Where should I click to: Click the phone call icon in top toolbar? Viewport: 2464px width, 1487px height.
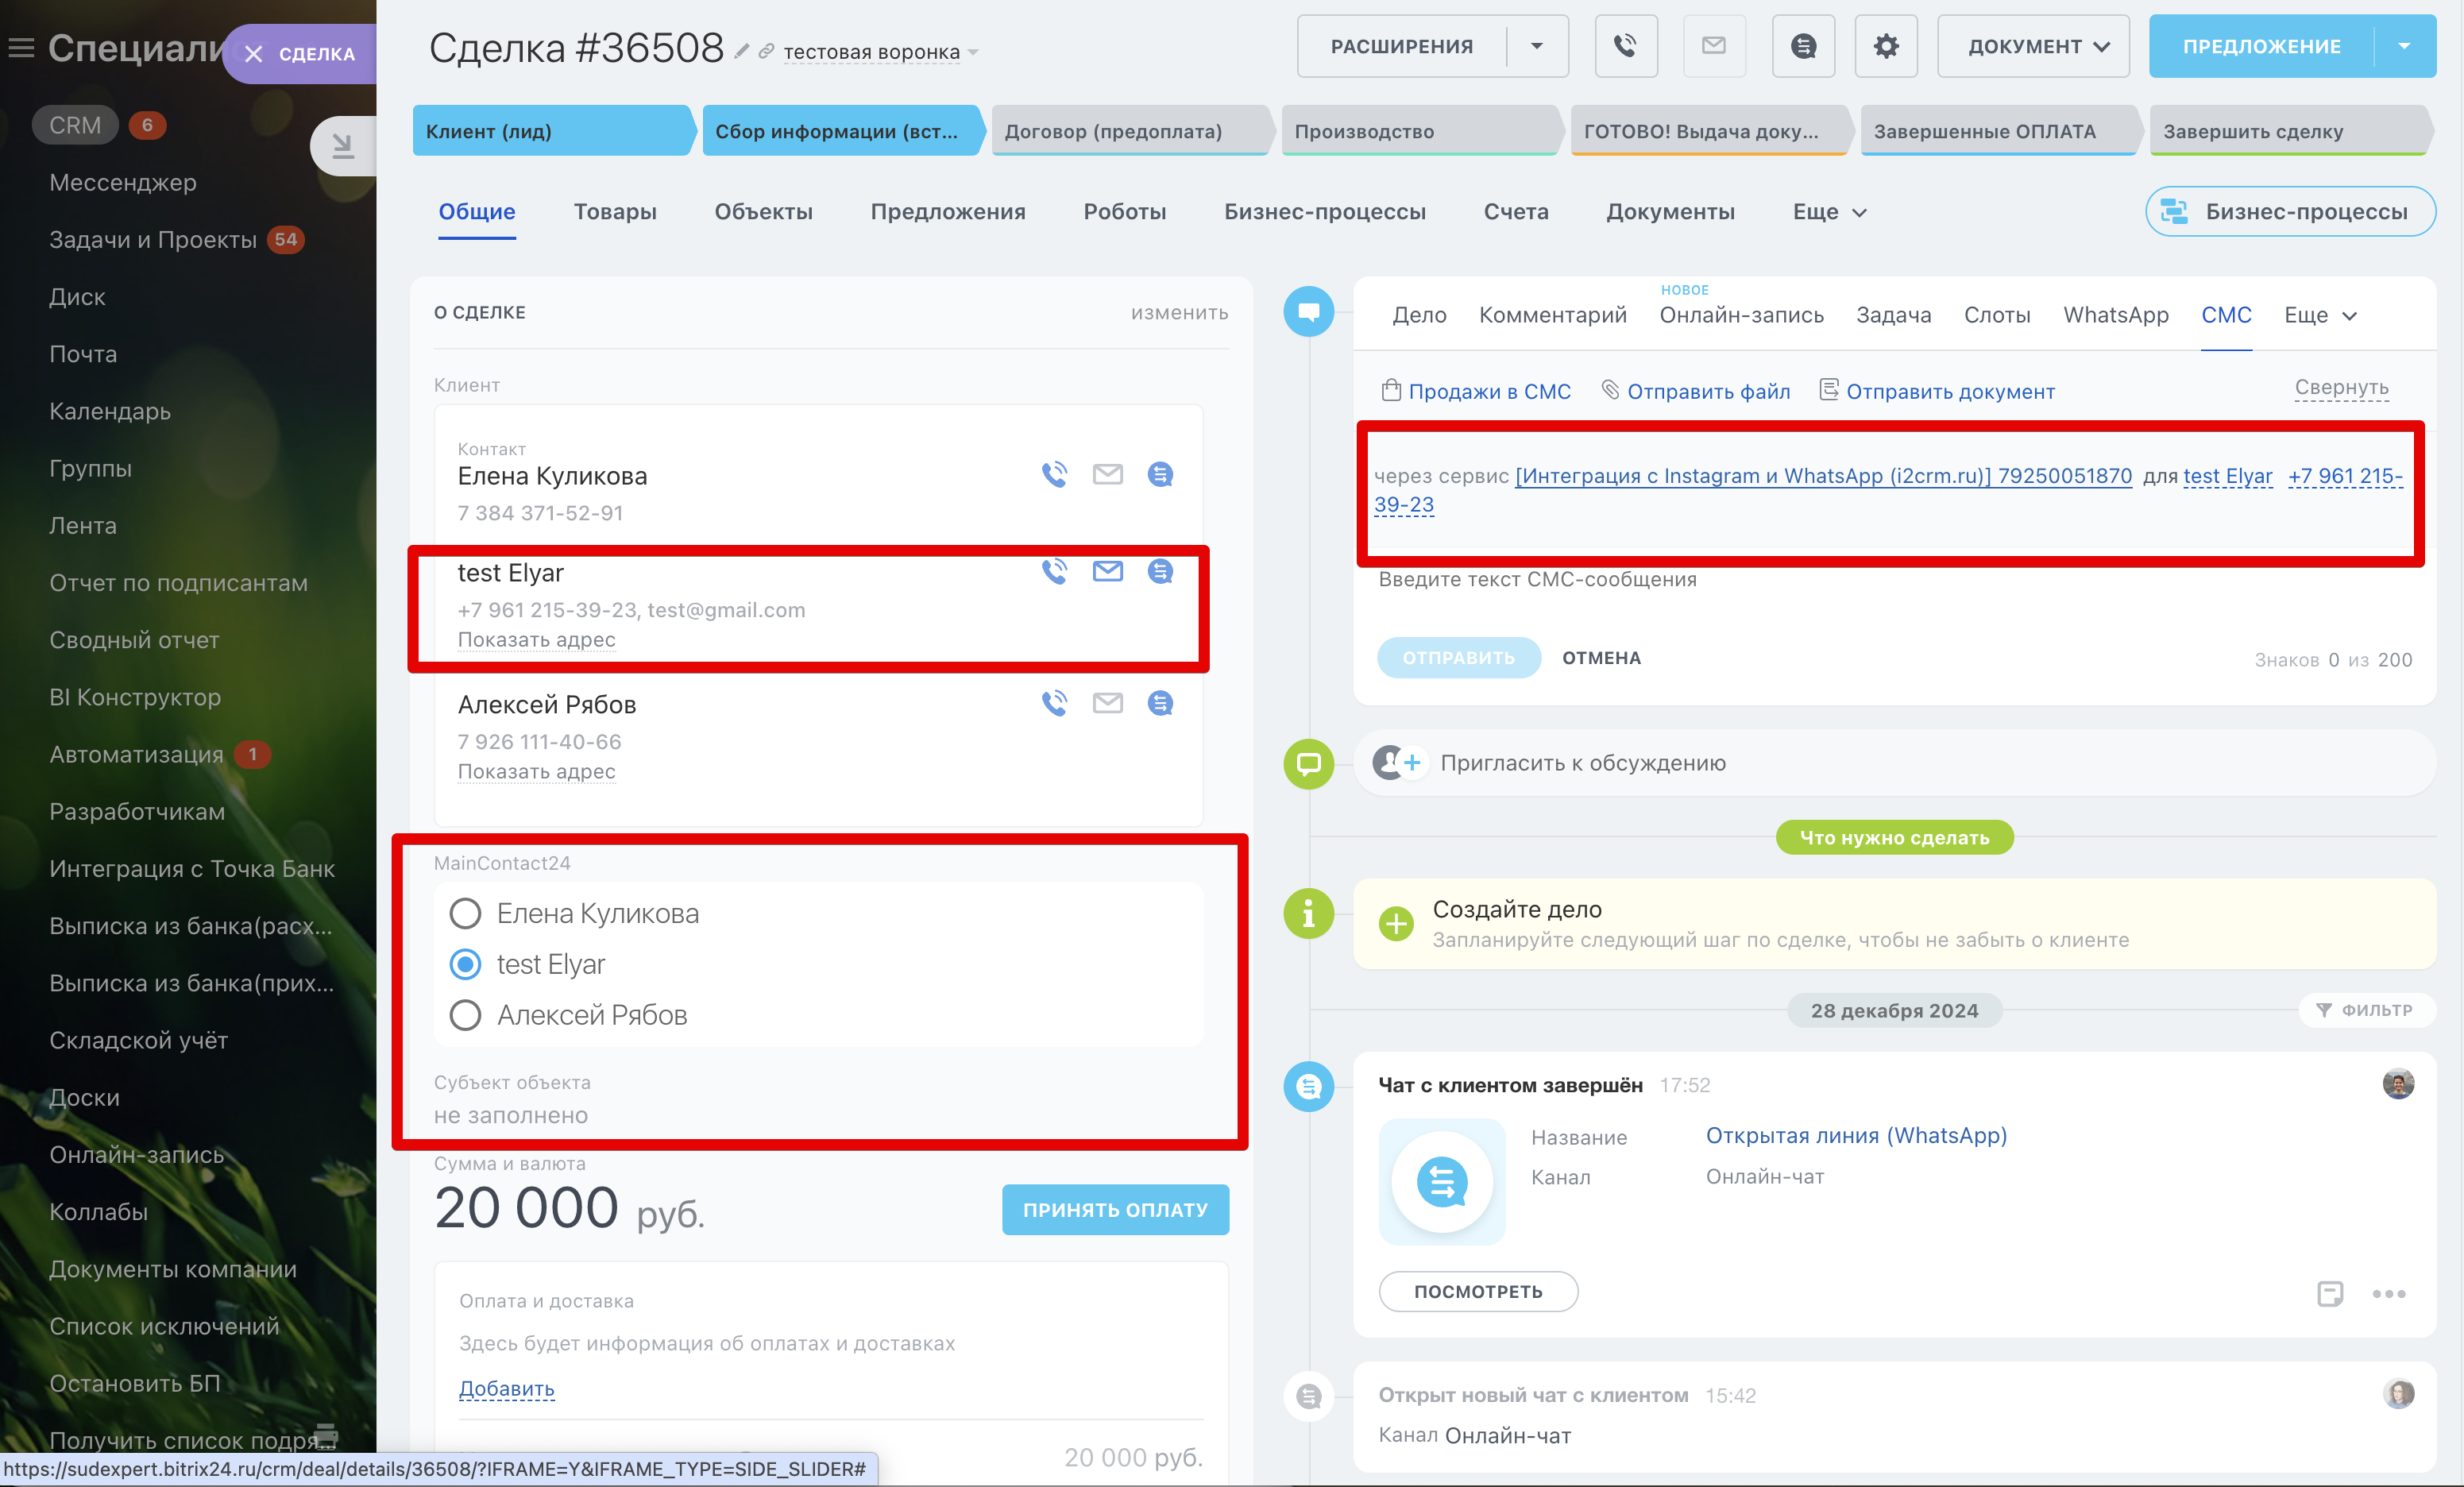1625,46
